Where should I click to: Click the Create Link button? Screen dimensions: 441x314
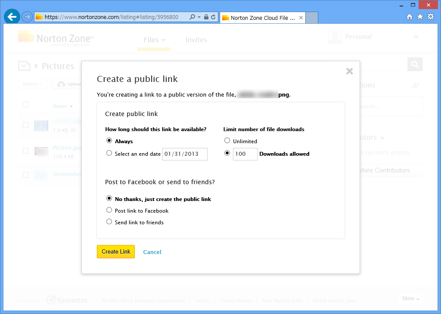116,251
